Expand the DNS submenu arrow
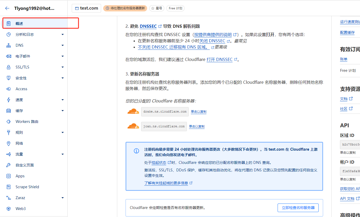This screenshot has height=217, width=360. [x=63, y=45]
